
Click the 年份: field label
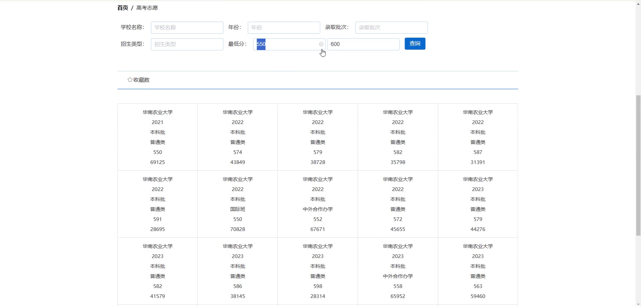235,27
